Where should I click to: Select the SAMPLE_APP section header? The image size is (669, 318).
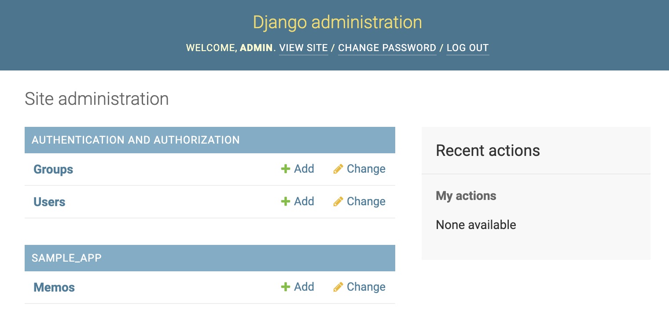tap(66, 258)
